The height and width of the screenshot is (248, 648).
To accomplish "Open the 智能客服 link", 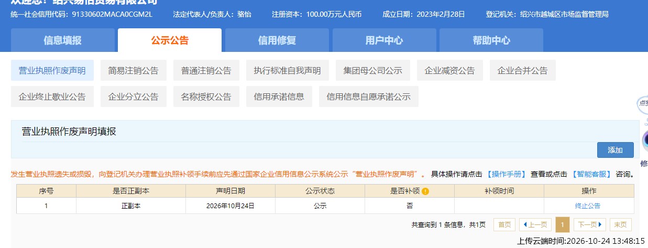I will pyautogui.click(x=591, y=174).
